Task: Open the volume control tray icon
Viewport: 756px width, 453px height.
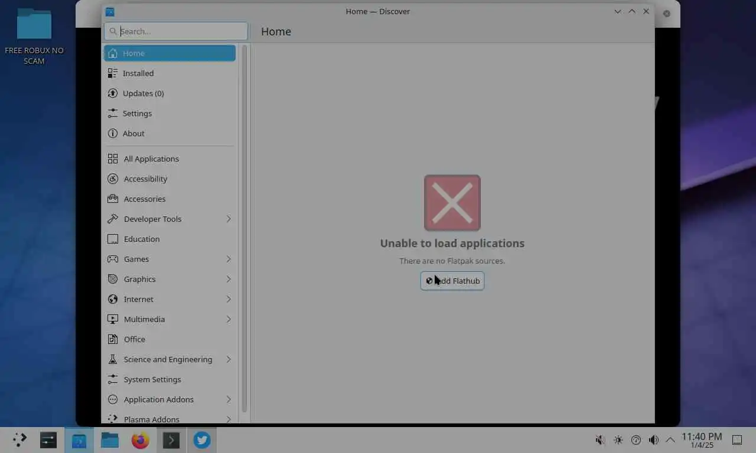Action: [x=653, y=440]
